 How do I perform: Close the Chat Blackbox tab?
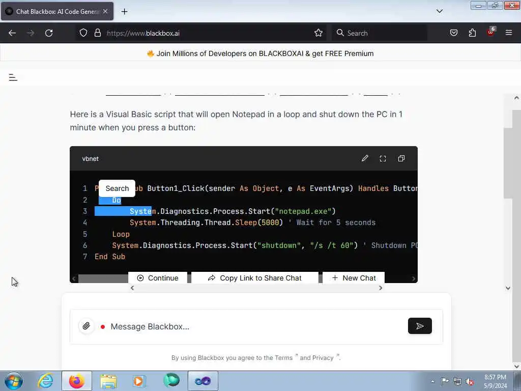click(105, 12)
